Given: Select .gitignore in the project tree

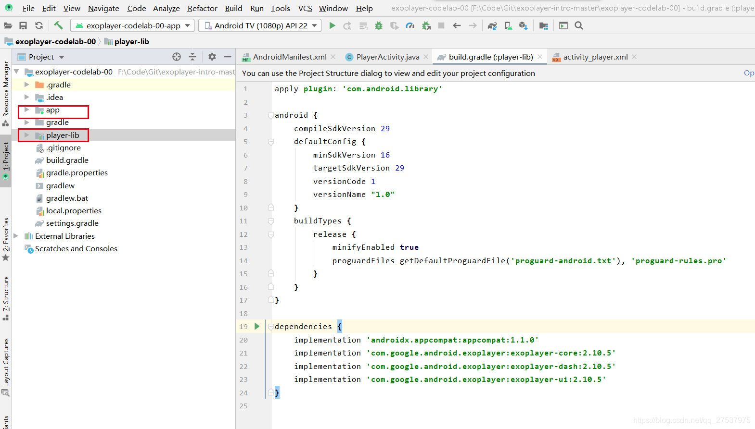Looking at the screenshot, I should tap(64, 147).
